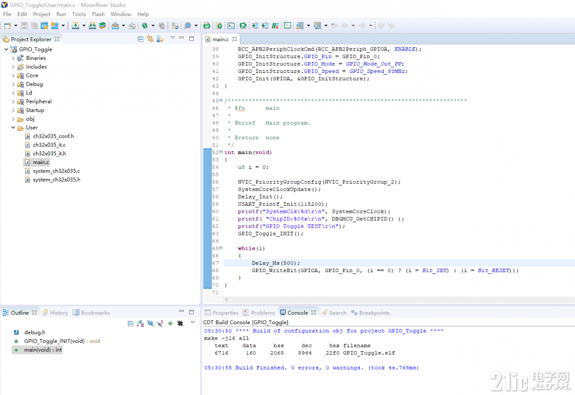Open the Tools menu
The width and height of the screenshot is (575, 395).
pos(79,14)
